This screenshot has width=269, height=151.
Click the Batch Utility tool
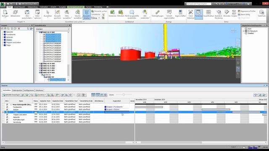[244, 15]
